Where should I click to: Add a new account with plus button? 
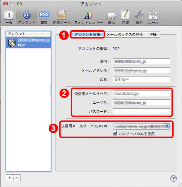click(10, 178)
